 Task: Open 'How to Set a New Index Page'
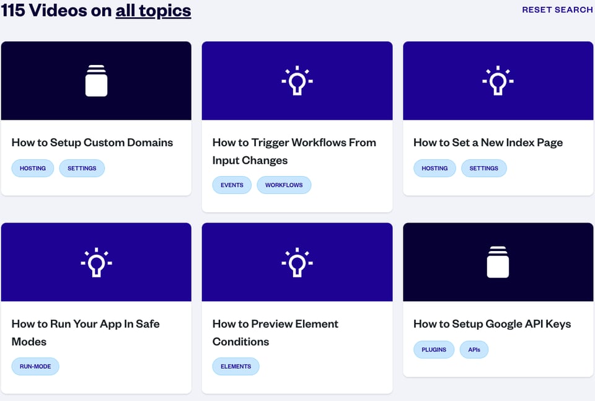pyautogui.click(x=488, y=143)
